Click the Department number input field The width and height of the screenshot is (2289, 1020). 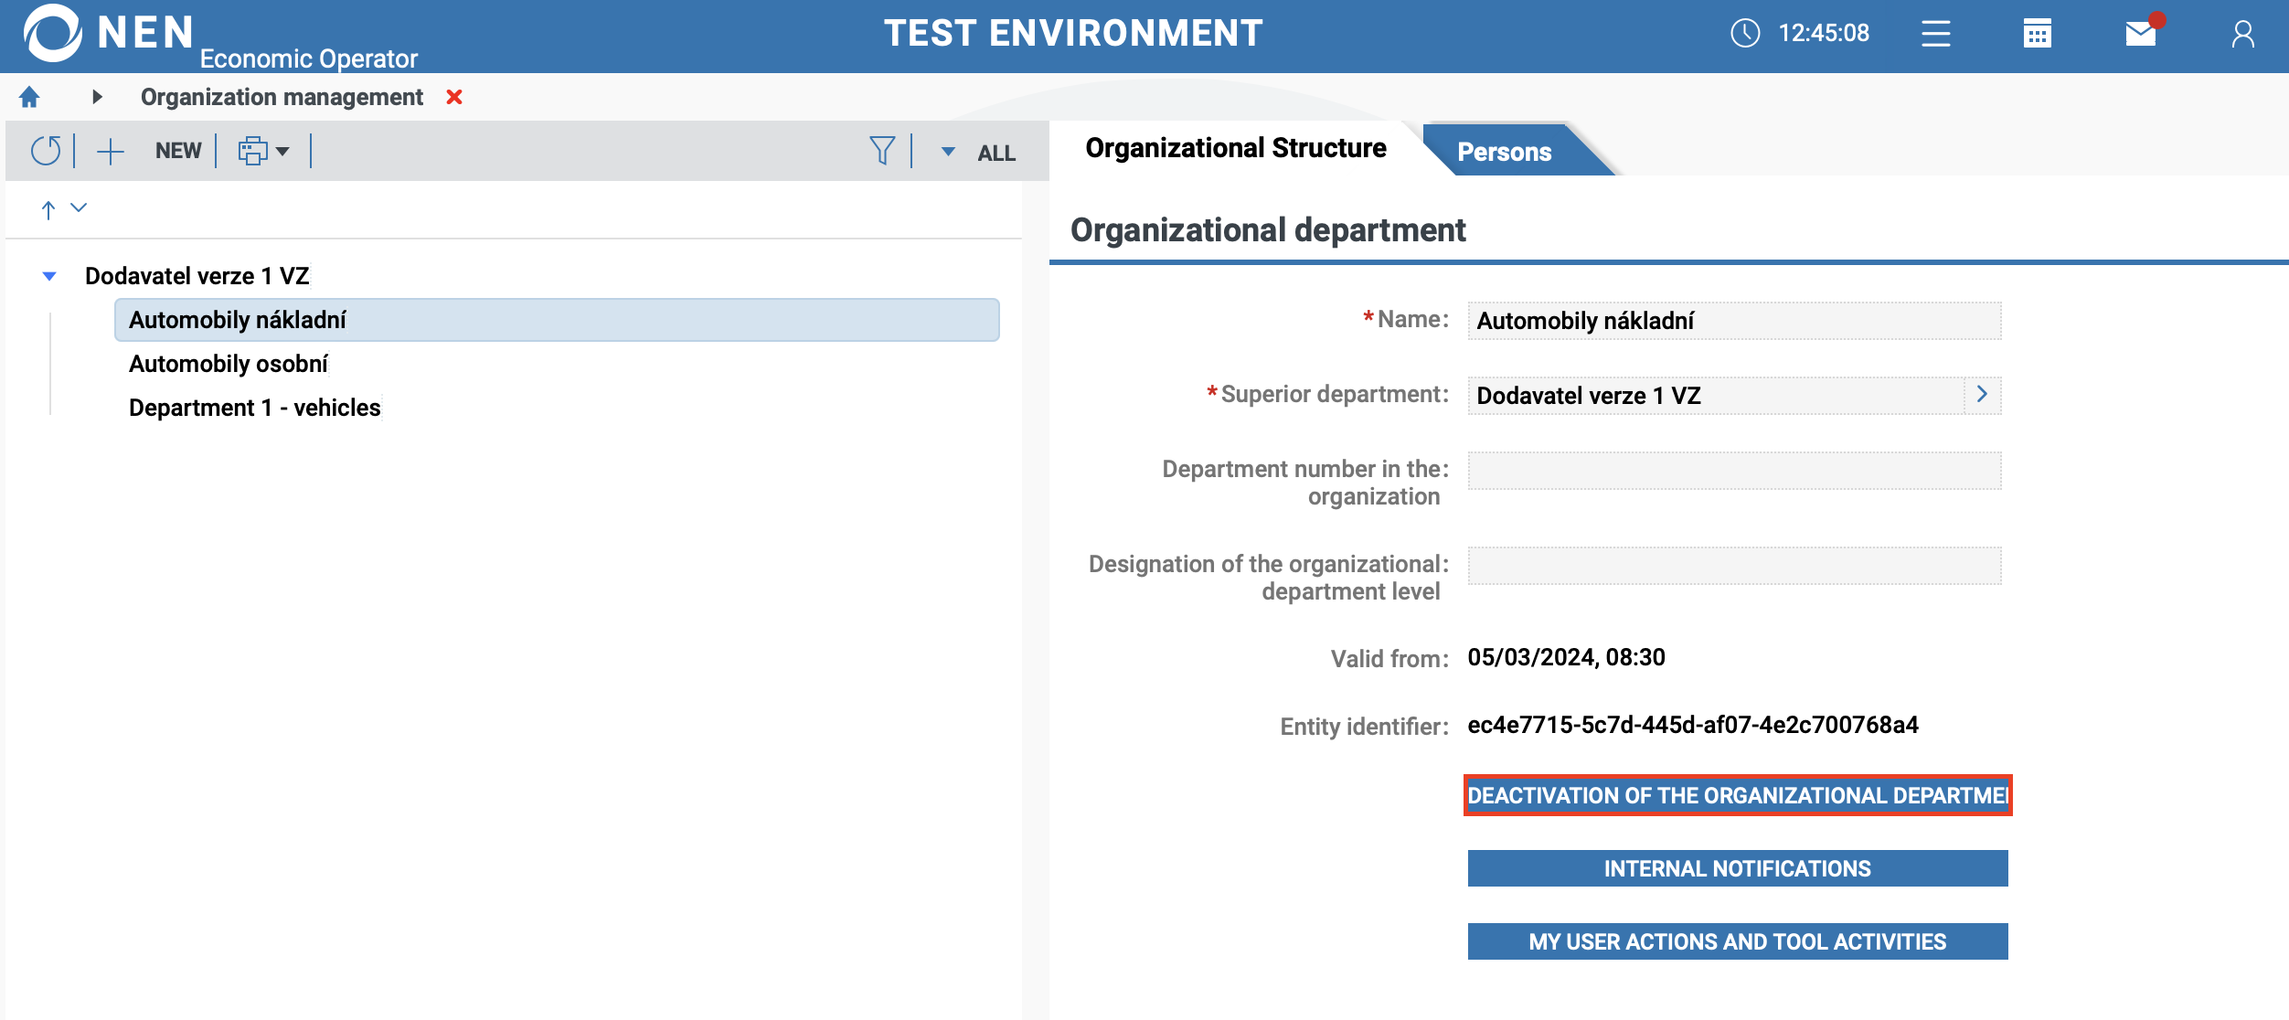(1733, 471)
